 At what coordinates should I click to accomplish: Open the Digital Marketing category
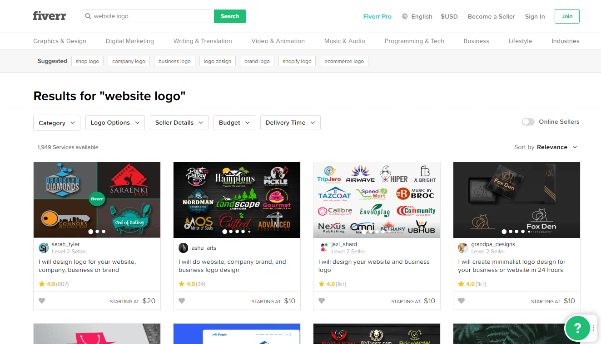point(130,41)
